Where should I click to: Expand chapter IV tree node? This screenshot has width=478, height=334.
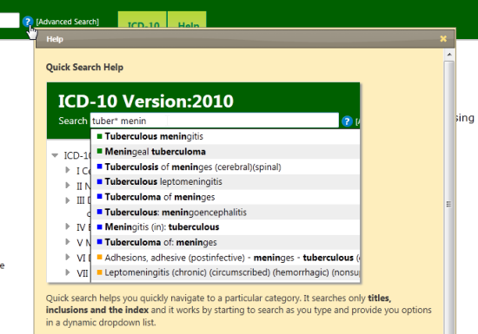tap(68, 226)
